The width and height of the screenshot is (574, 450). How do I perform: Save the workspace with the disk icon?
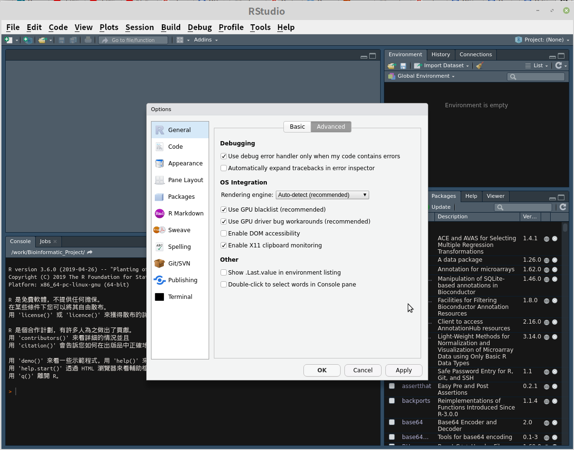(x=403, y=65)
